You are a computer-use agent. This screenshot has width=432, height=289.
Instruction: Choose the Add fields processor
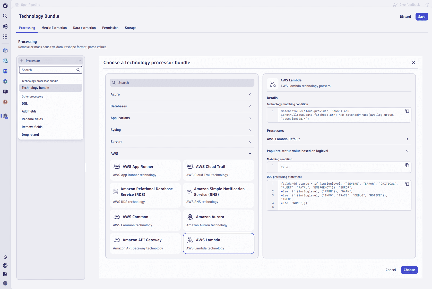[x=50, y=111]
